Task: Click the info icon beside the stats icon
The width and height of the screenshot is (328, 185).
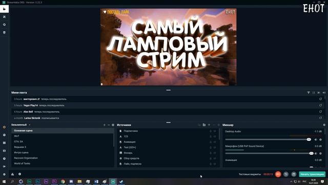Action: [x=19, y=174]
